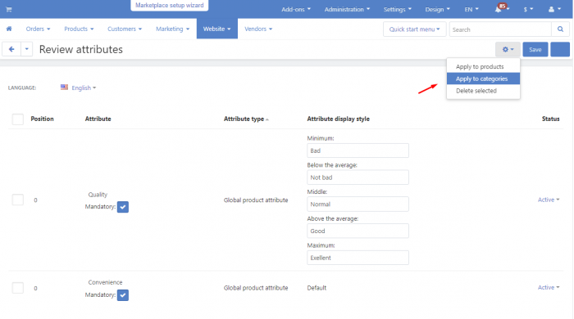Open dropdown arrow beside back button
This screenshot has height=319, width=574.
[x=27, y=49]
